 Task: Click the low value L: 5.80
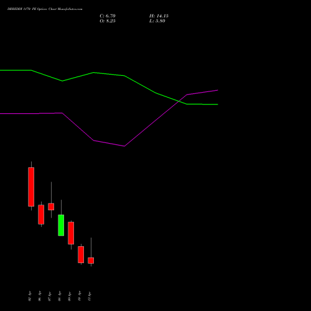pyautogui.click(x=157, y=21)
